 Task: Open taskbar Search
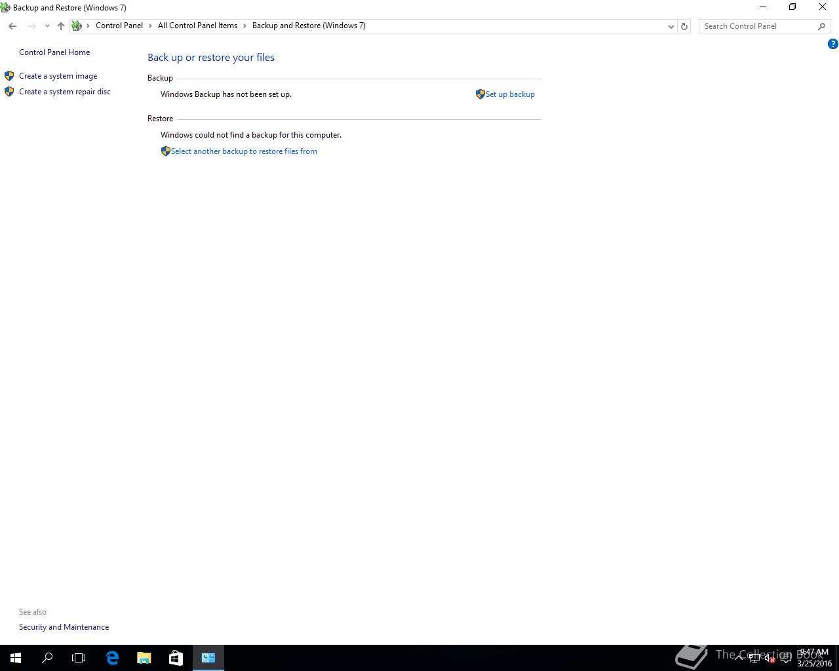click(47, 658)
